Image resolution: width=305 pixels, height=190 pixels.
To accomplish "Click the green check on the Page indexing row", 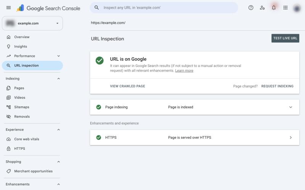I will [99, 107].
